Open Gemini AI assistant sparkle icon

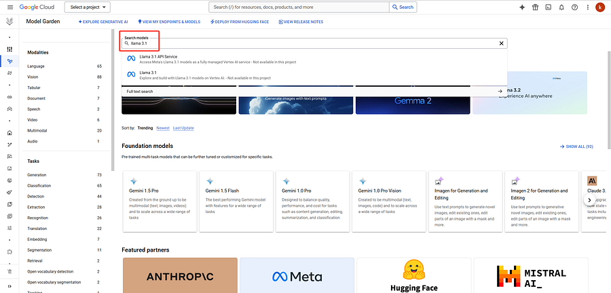pos(522,7)
